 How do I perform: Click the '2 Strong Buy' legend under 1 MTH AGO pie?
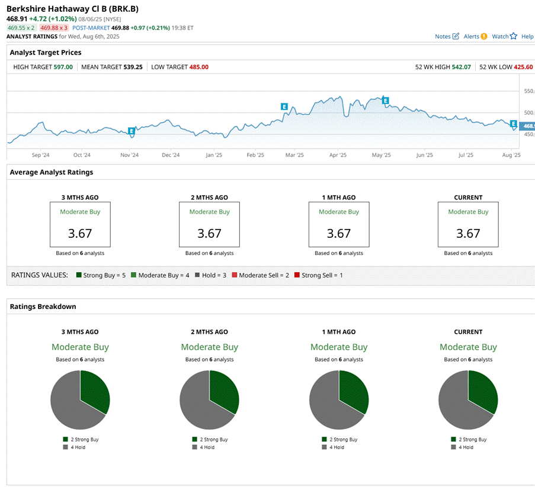(x=340, y=439)
